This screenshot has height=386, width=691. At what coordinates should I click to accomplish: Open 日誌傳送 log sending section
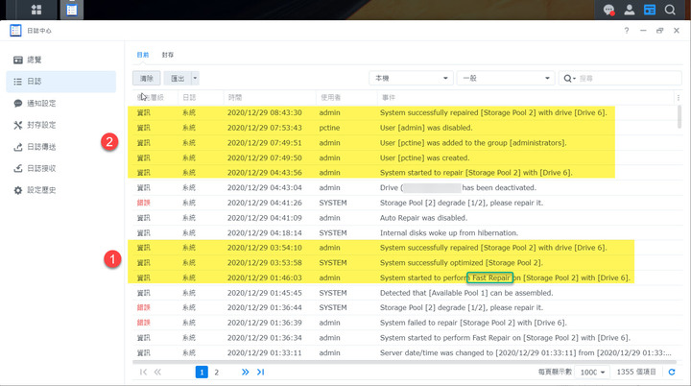tap(61, 147)
